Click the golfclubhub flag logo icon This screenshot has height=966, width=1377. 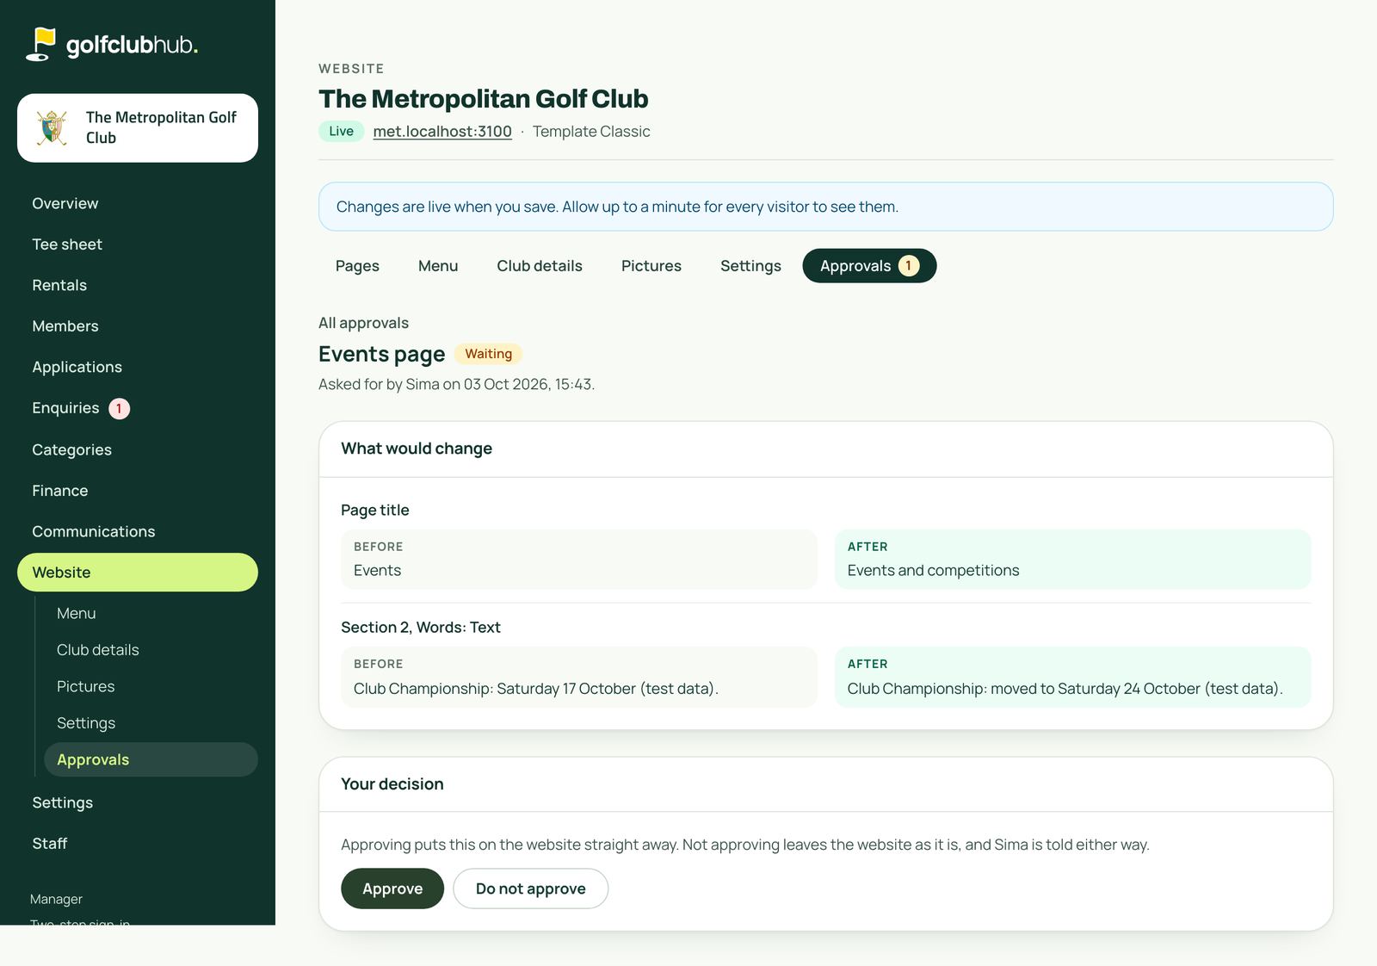tap(40, 45)
